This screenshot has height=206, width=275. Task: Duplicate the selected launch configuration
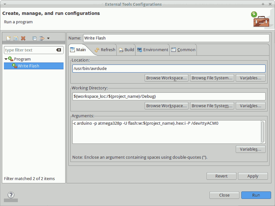tap(16, 38)
